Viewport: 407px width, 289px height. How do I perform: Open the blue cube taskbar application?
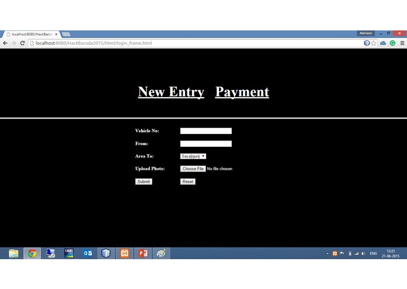coord(106,253)
